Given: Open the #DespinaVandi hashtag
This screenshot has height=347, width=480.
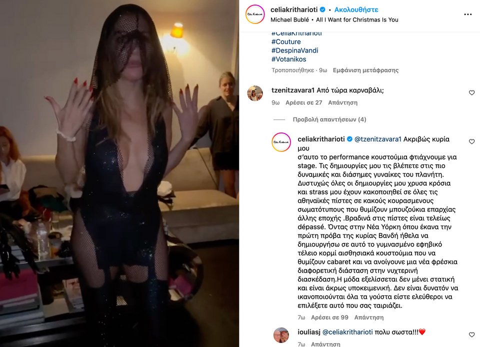Looking at the screenshot, I should point(294,50).
